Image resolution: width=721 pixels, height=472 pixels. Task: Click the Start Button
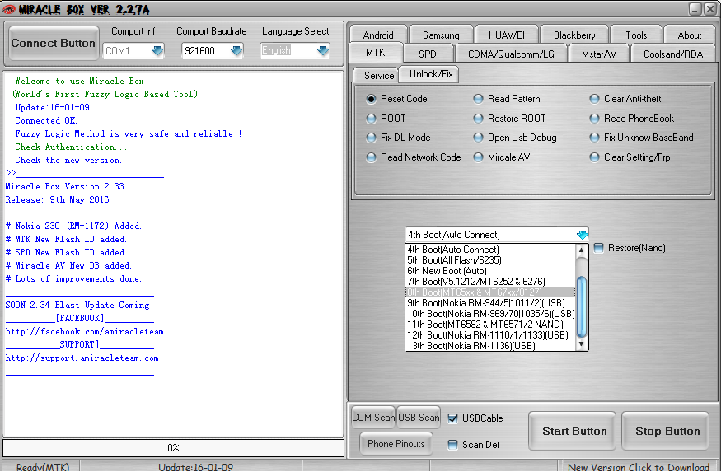[x=574, y=431]
